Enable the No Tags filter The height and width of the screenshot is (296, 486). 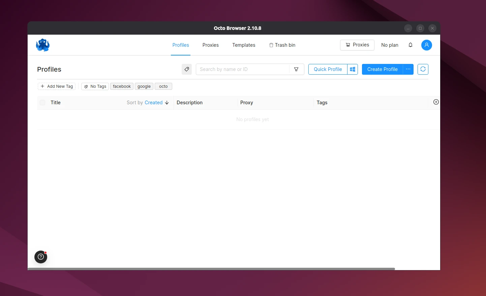[x=95, y=86]
